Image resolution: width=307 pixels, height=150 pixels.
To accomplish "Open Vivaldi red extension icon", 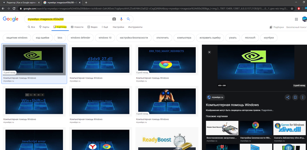I will (298, 8).
